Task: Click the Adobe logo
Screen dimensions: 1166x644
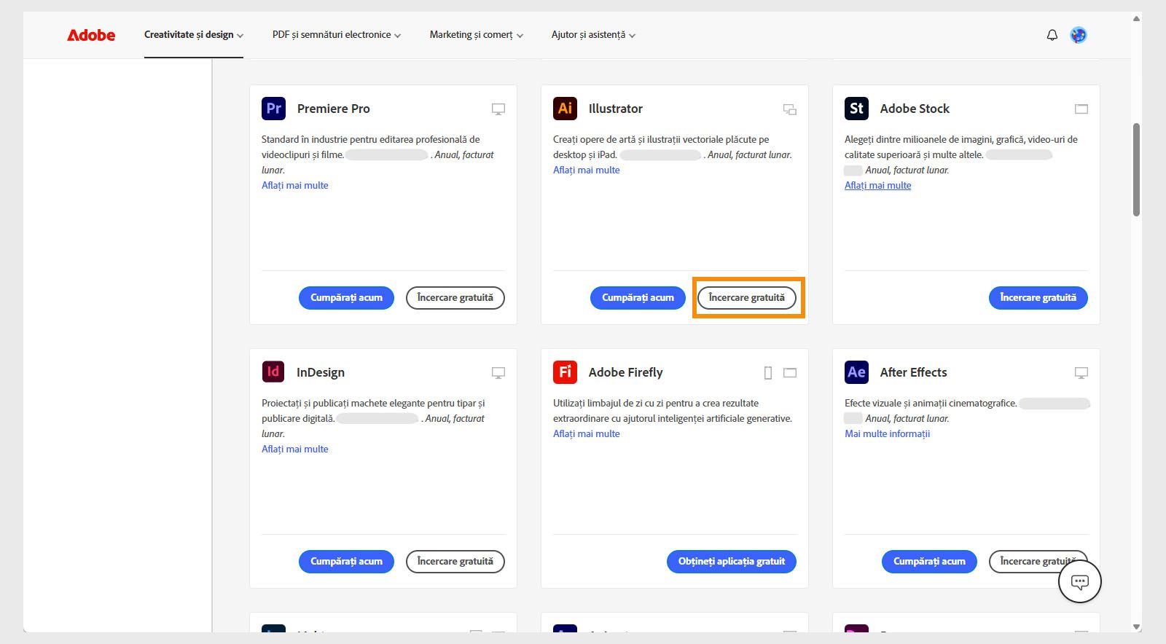Action: pos(91,35)
